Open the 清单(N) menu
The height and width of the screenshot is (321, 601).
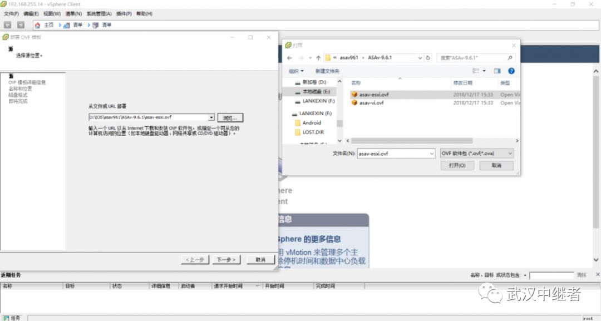coord(73,14)
